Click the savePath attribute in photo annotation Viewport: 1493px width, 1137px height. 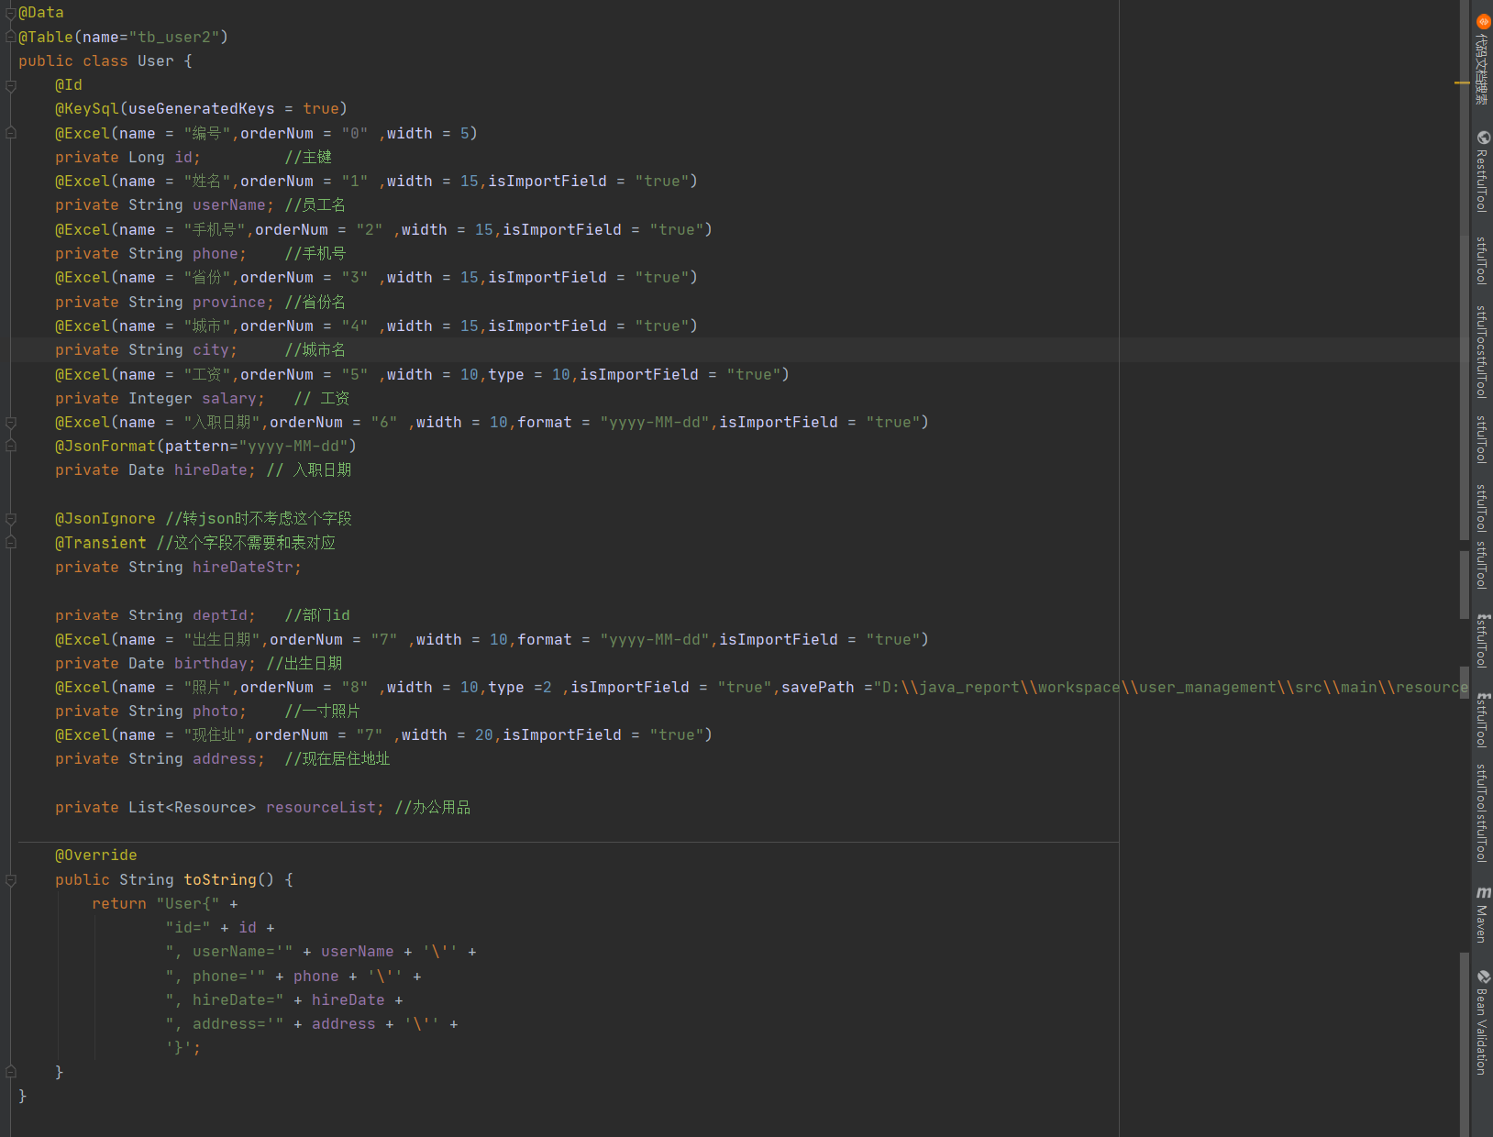[818, 688]
